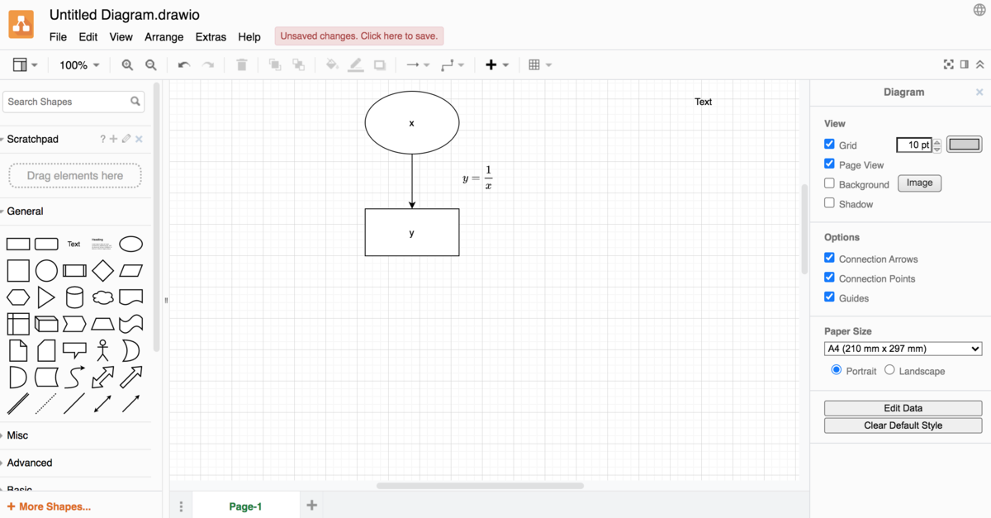Click Clear Default Style button

(903, 425)
